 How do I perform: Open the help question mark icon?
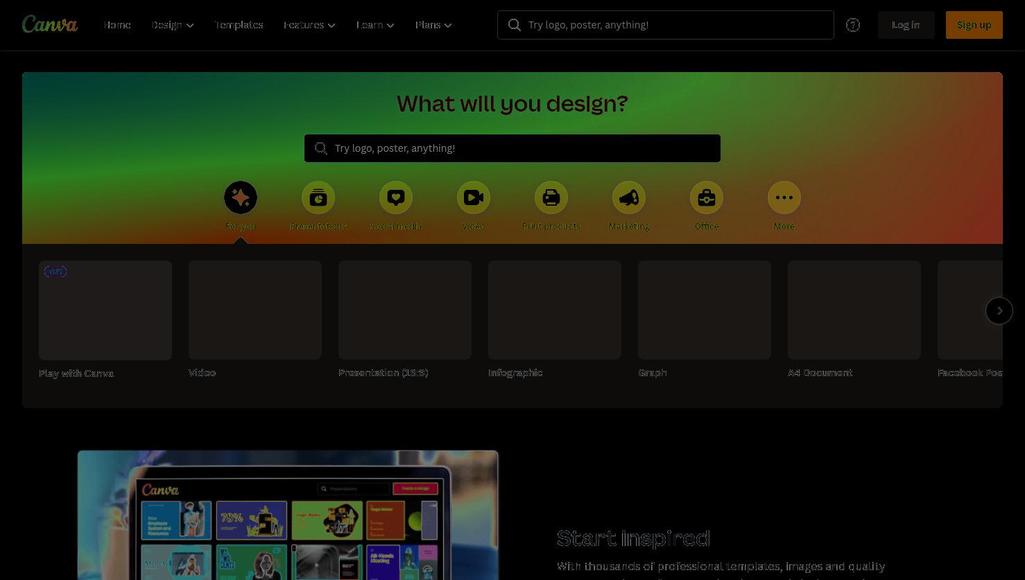pyautogui.click(x=853, y=25)
